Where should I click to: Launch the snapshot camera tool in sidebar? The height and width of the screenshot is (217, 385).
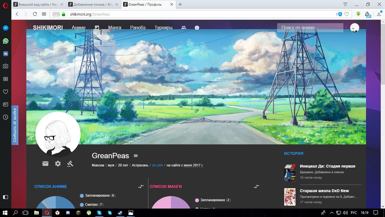click(5, 66)
